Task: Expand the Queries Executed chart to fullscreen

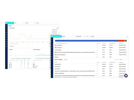Action: [57, 28]
